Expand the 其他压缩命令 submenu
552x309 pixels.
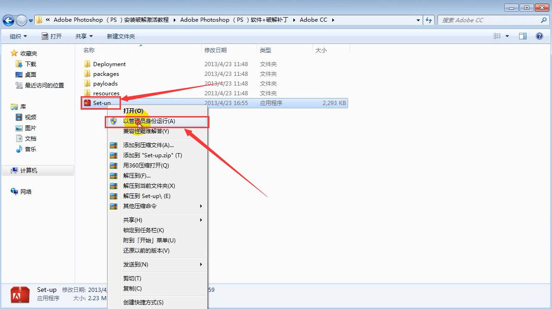tap(139, 206)
